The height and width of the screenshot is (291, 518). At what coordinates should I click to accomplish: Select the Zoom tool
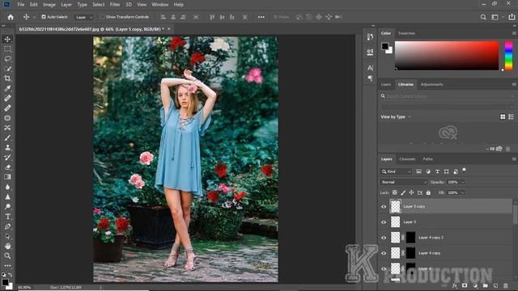(x=7, y=255)
